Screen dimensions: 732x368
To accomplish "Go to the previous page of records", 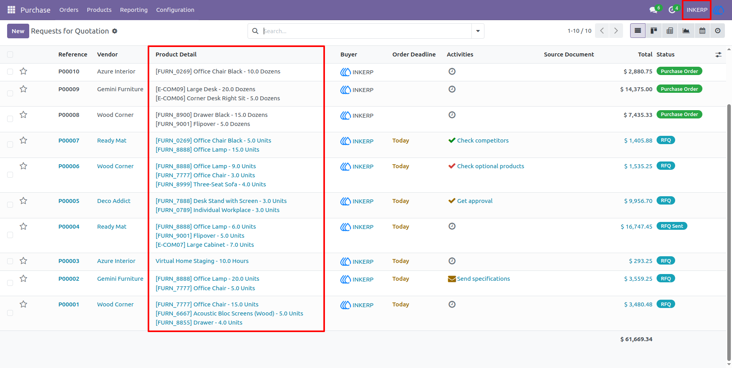I will (x=602, y=31).
